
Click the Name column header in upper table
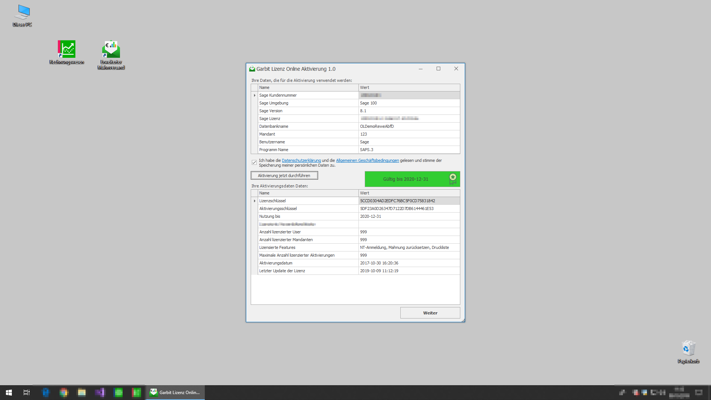tap(308, 88)
